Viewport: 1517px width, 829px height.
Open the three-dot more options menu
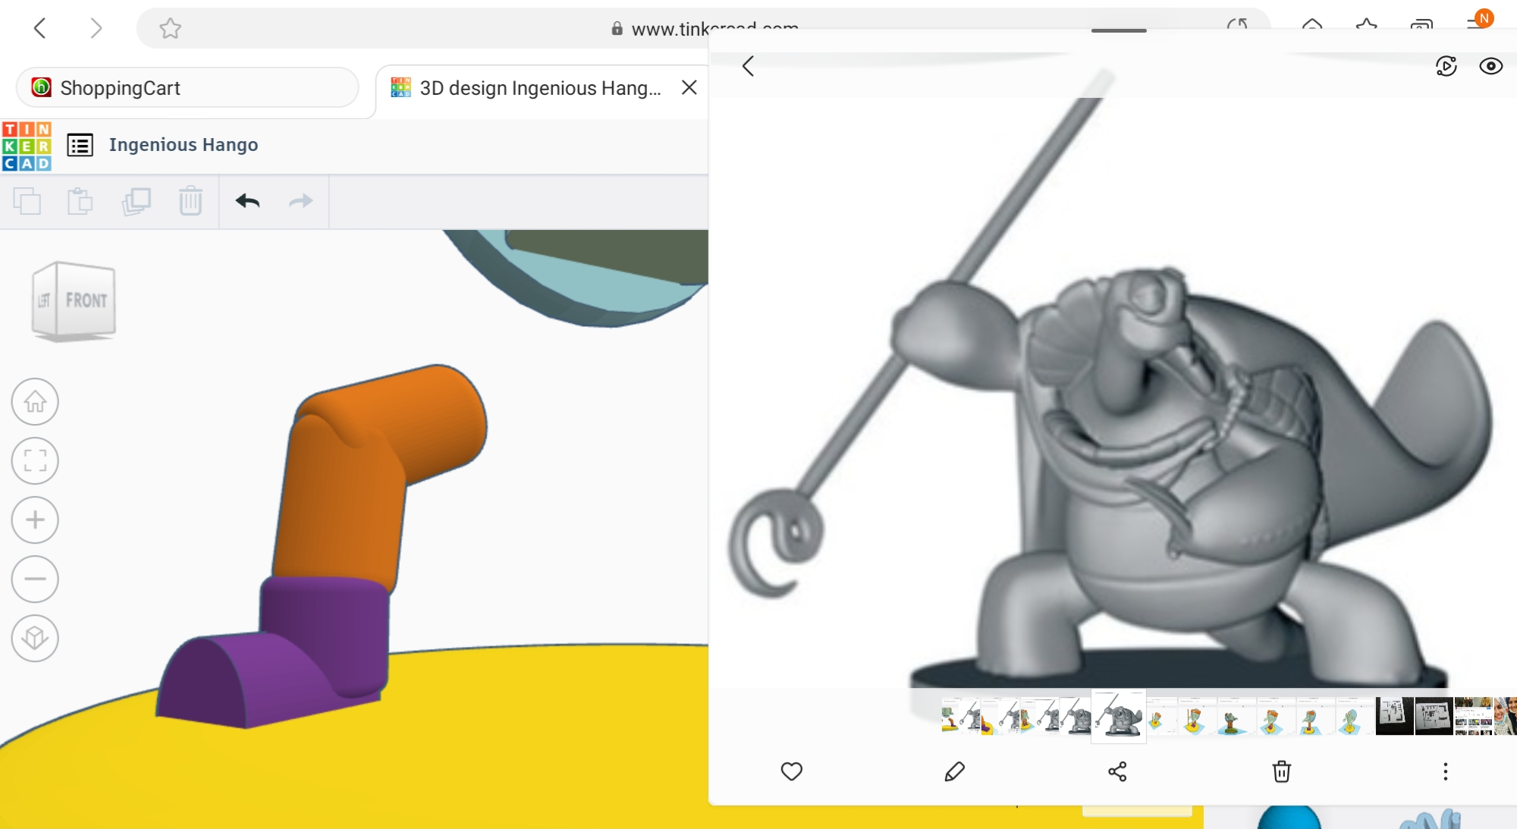pos(1445,771)
